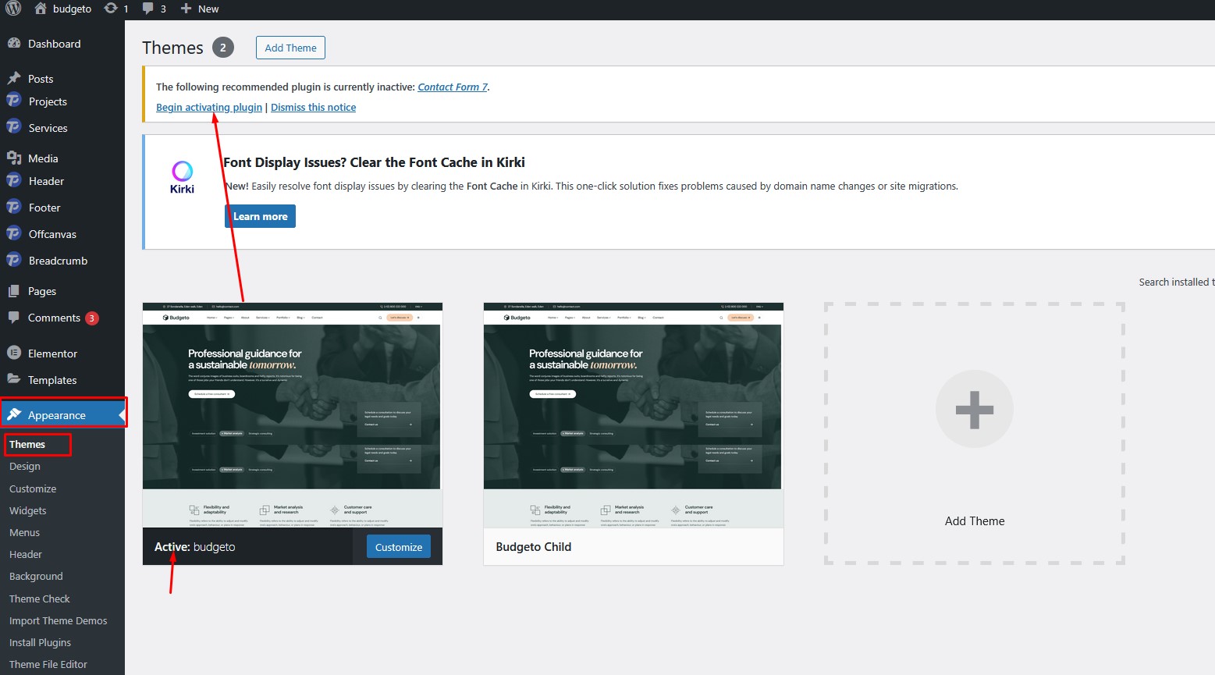Follow the Begin activating plugin link
This screenshot has height=675, width=1215.
click(208, 108)
